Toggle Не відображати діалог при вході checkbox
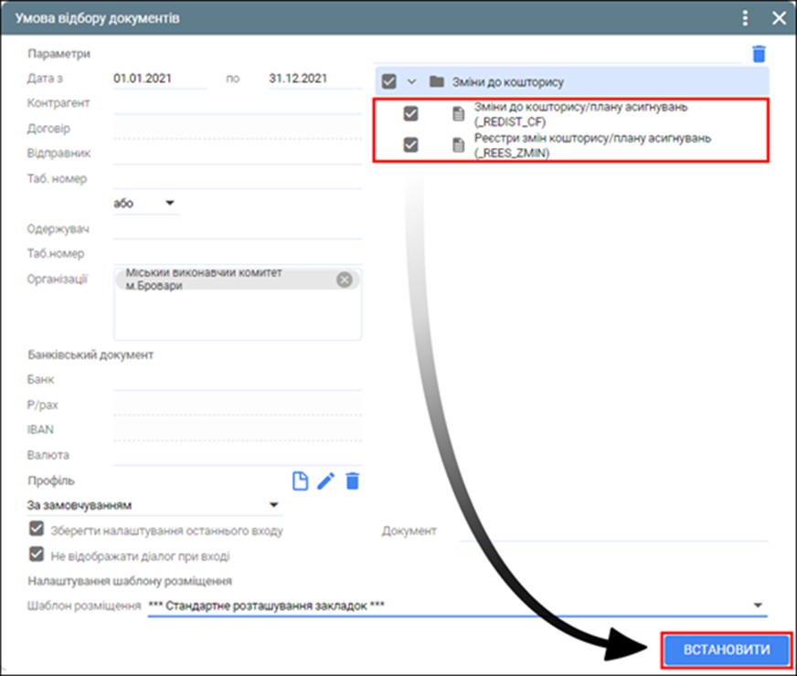The image size is (797, 676). pyautogui.click(x=37, y=555)
